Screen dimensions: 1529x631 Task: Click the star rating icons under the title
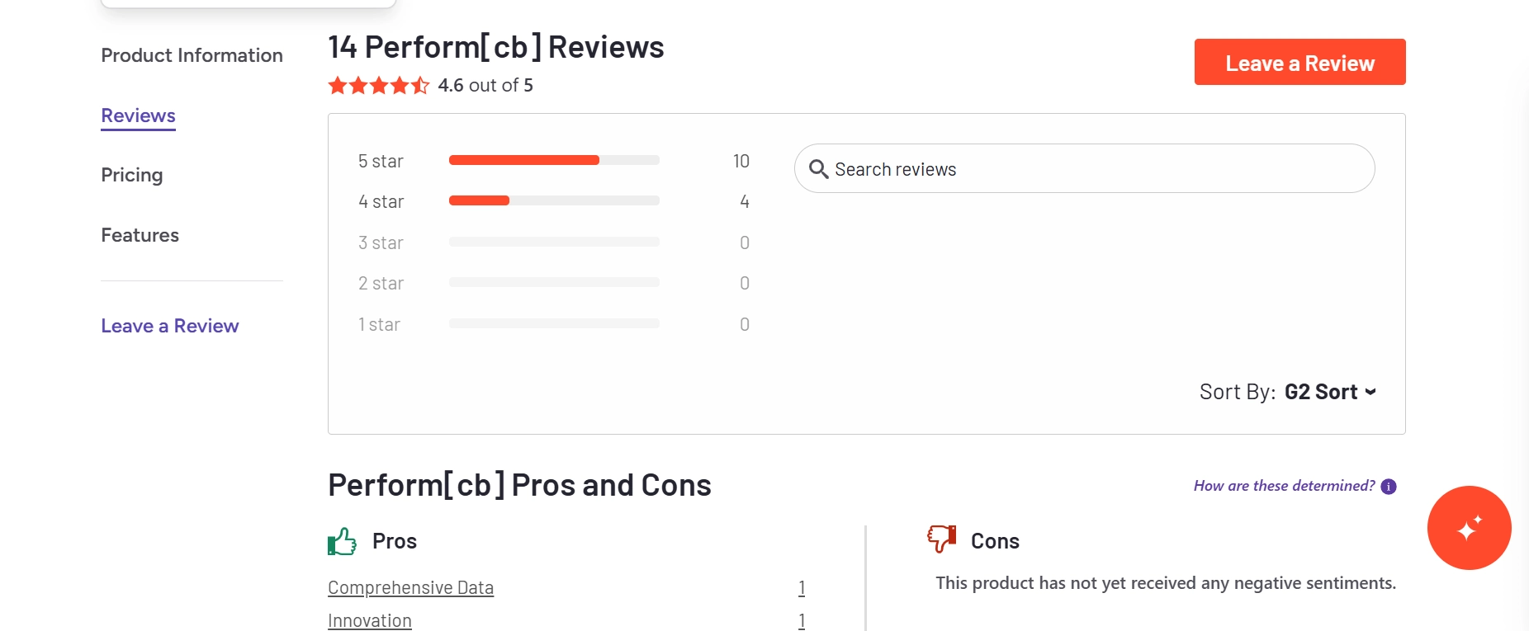pyautogui.click(x=379, y=85)
